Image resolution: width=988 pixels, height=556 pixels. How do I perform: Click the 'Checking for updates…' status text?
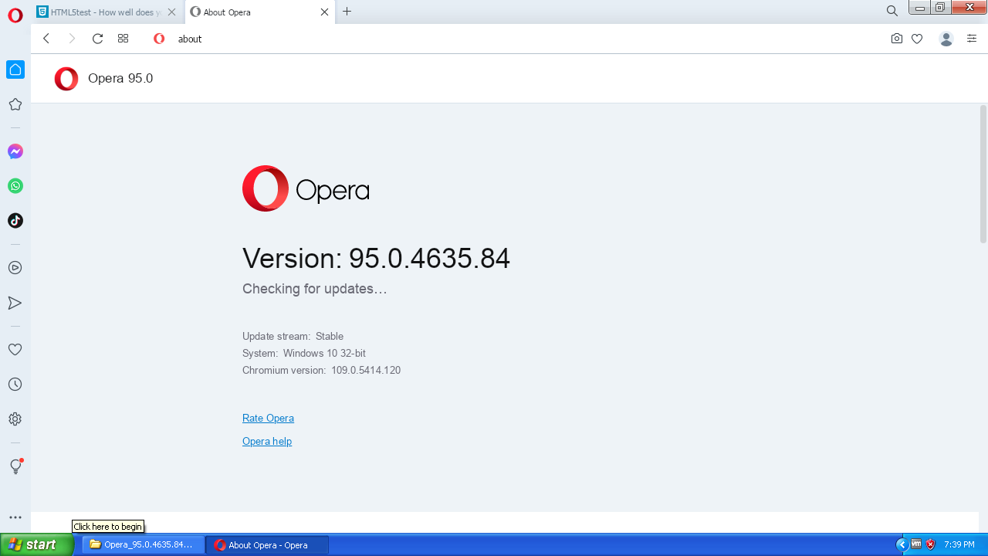pyautogui.click(x=315, y=289)
